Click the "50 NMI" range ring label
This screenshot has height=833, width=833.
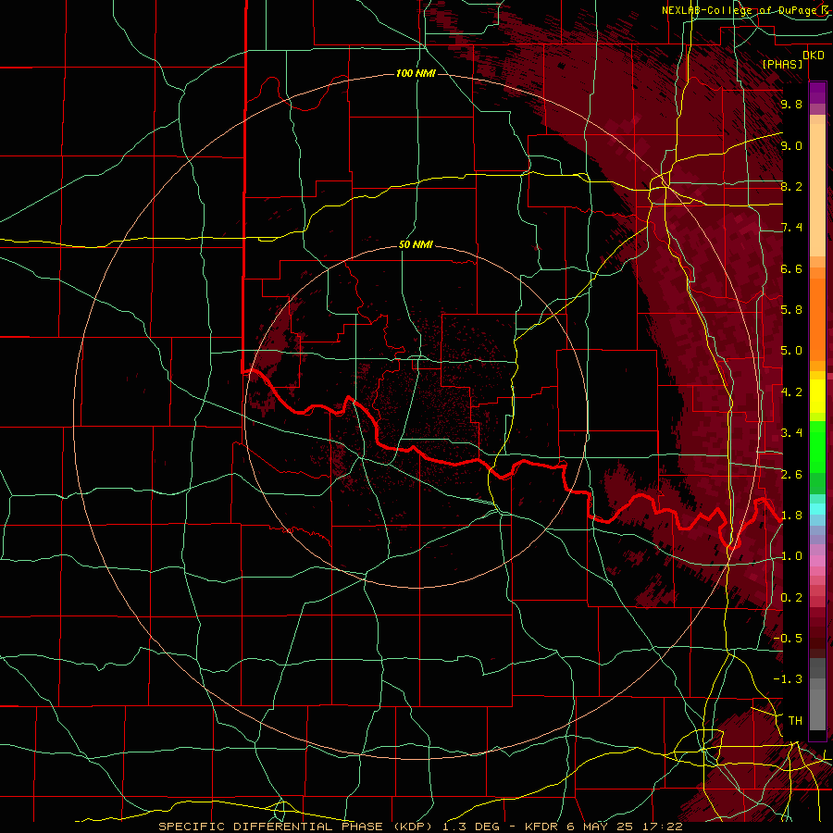coord(416,245)
